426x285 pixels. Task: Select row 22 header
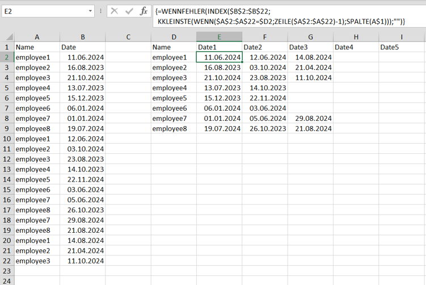click(x=7, y=261)
